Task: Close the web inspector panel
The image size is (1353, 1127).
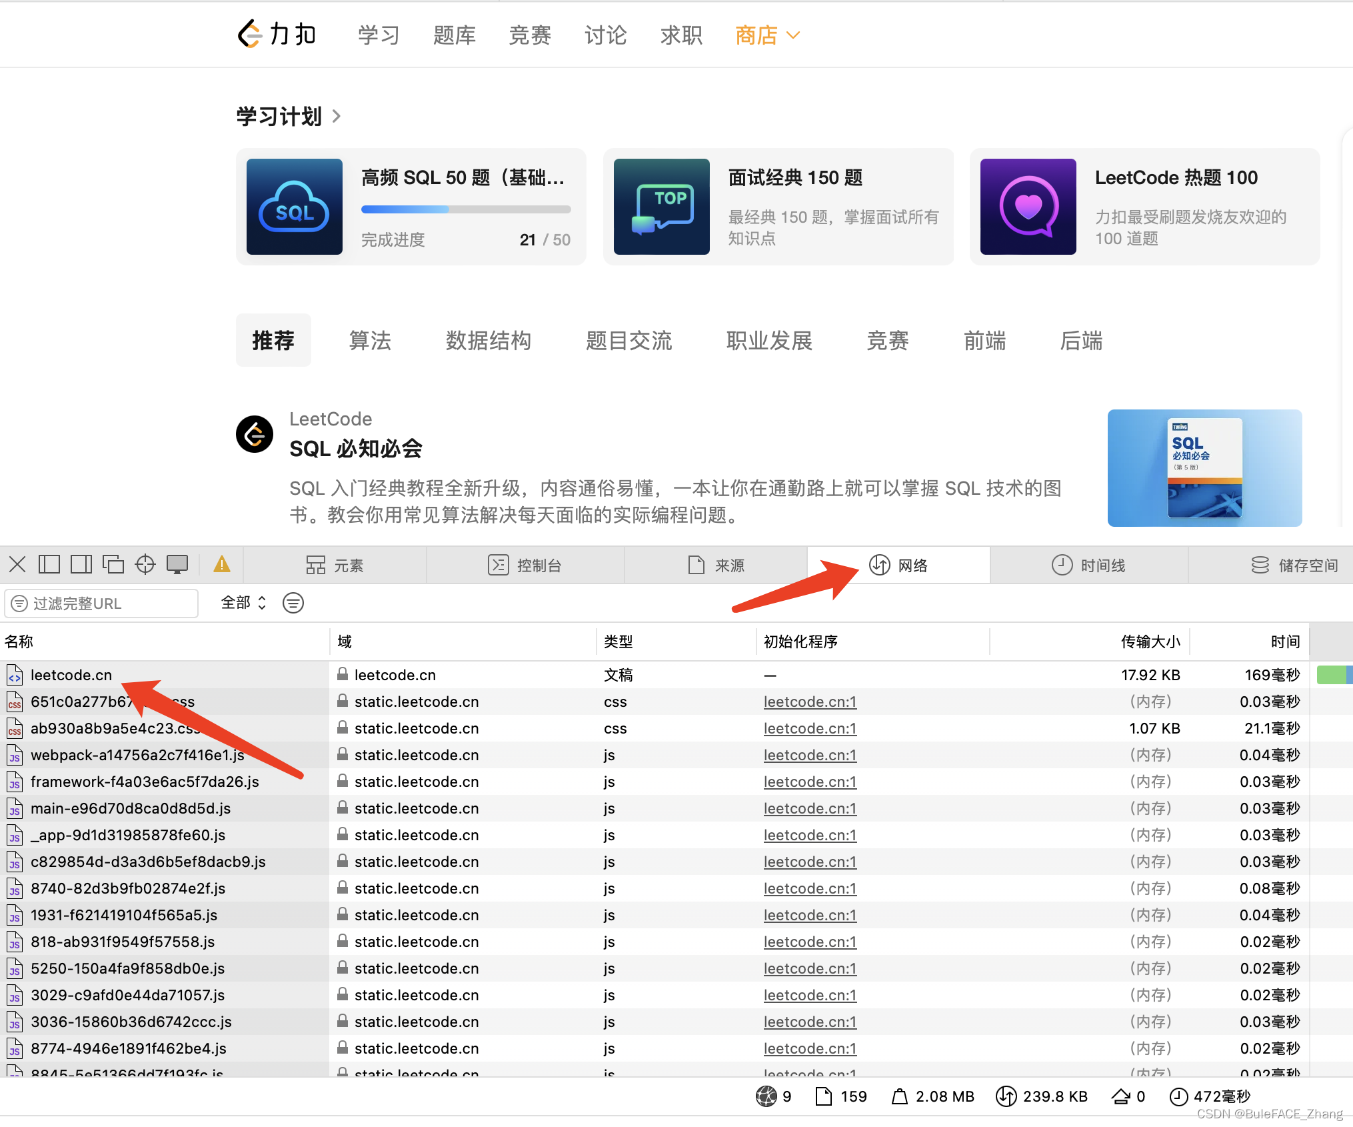Action: pos(17,565)
